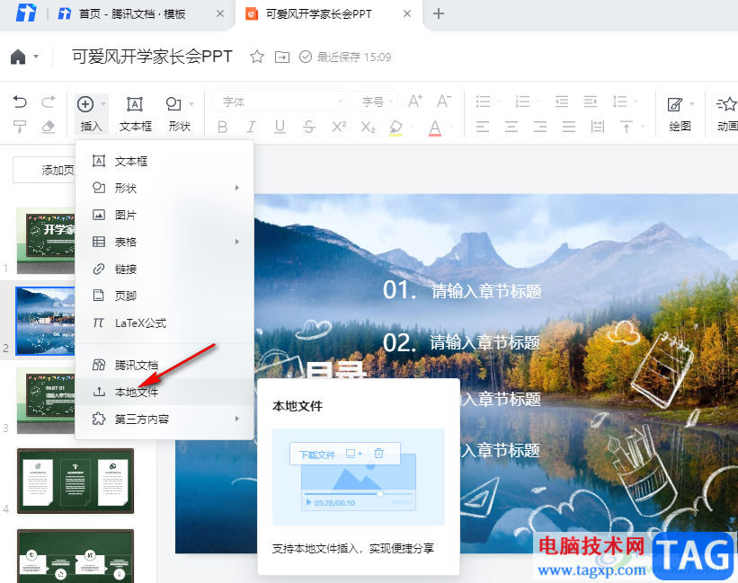Expand the highlight color dropdown arrow
Viewport: 738px width, 583px height.
(412, 127)
